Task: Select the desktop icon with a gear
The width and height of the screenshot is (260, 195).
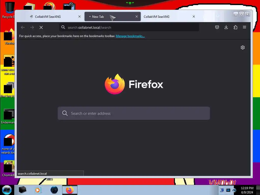Action: (x=69, y=6)
